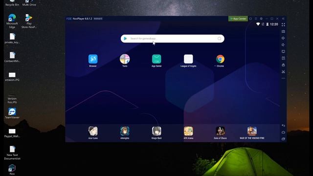Select the Recycle Bin desktop icon

pyautogui.click(x=12, y=3)
